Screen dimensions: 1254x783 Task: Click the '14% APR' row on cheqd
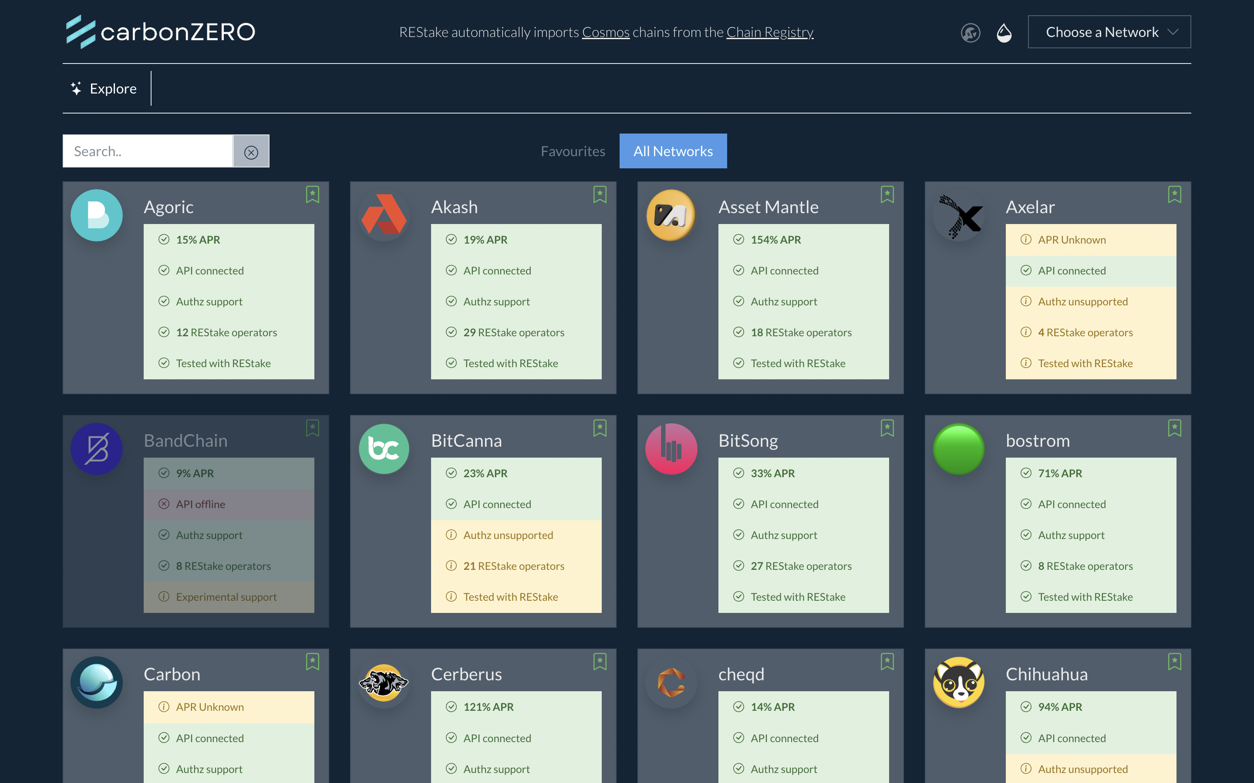(x=803, y=707)
